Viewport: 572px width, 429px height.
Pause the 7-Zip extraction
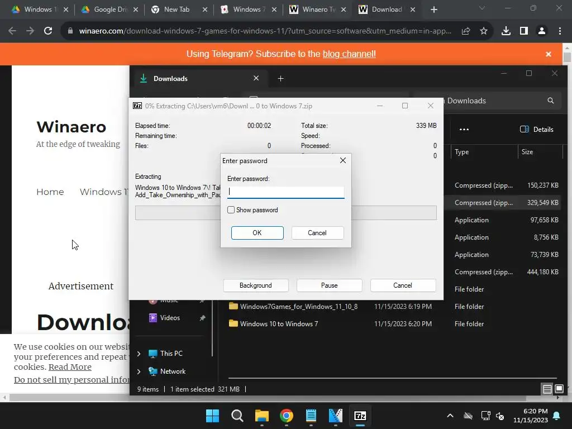(330, 285)
